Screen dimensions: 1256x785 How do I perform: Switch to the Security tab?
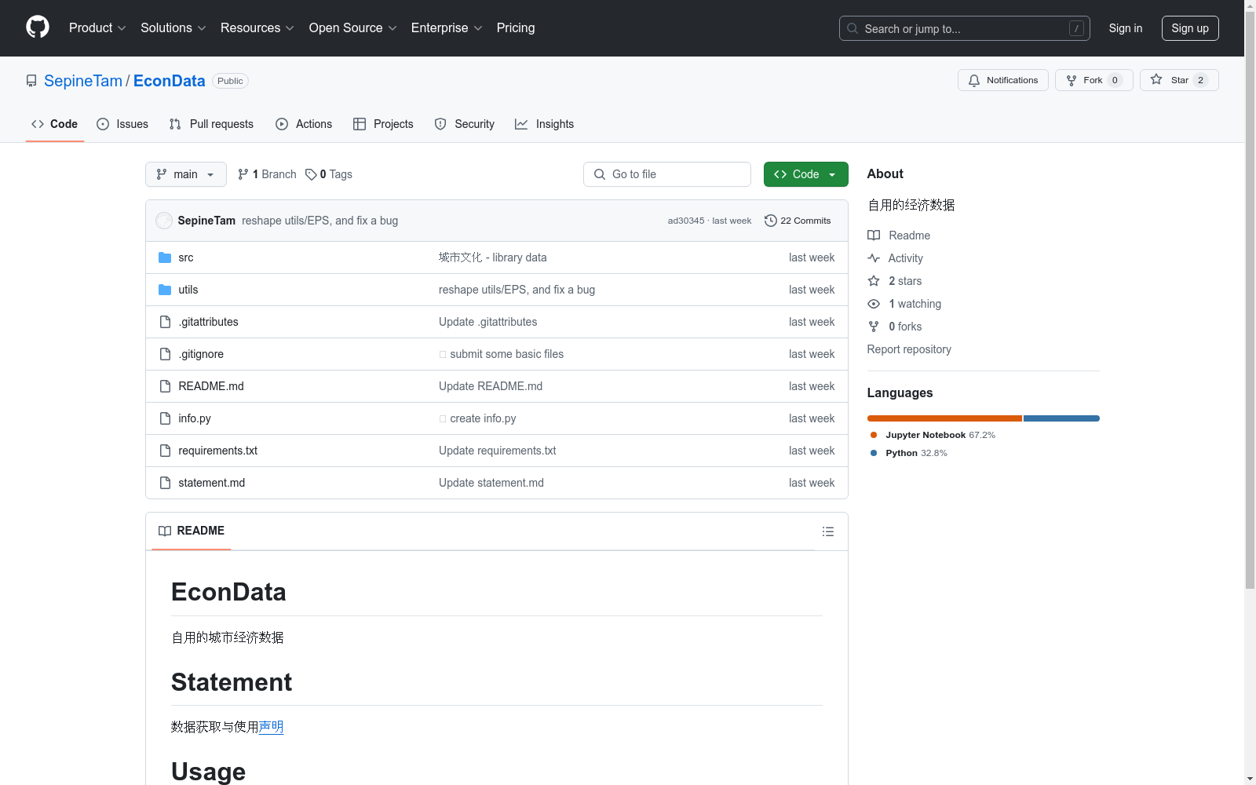click(465, 124)
